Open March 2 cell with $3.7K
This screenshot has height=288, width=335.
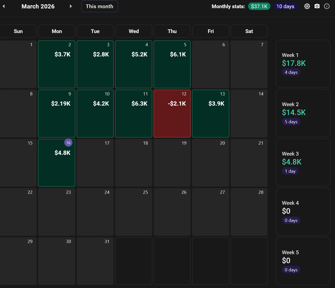point(57,64)
